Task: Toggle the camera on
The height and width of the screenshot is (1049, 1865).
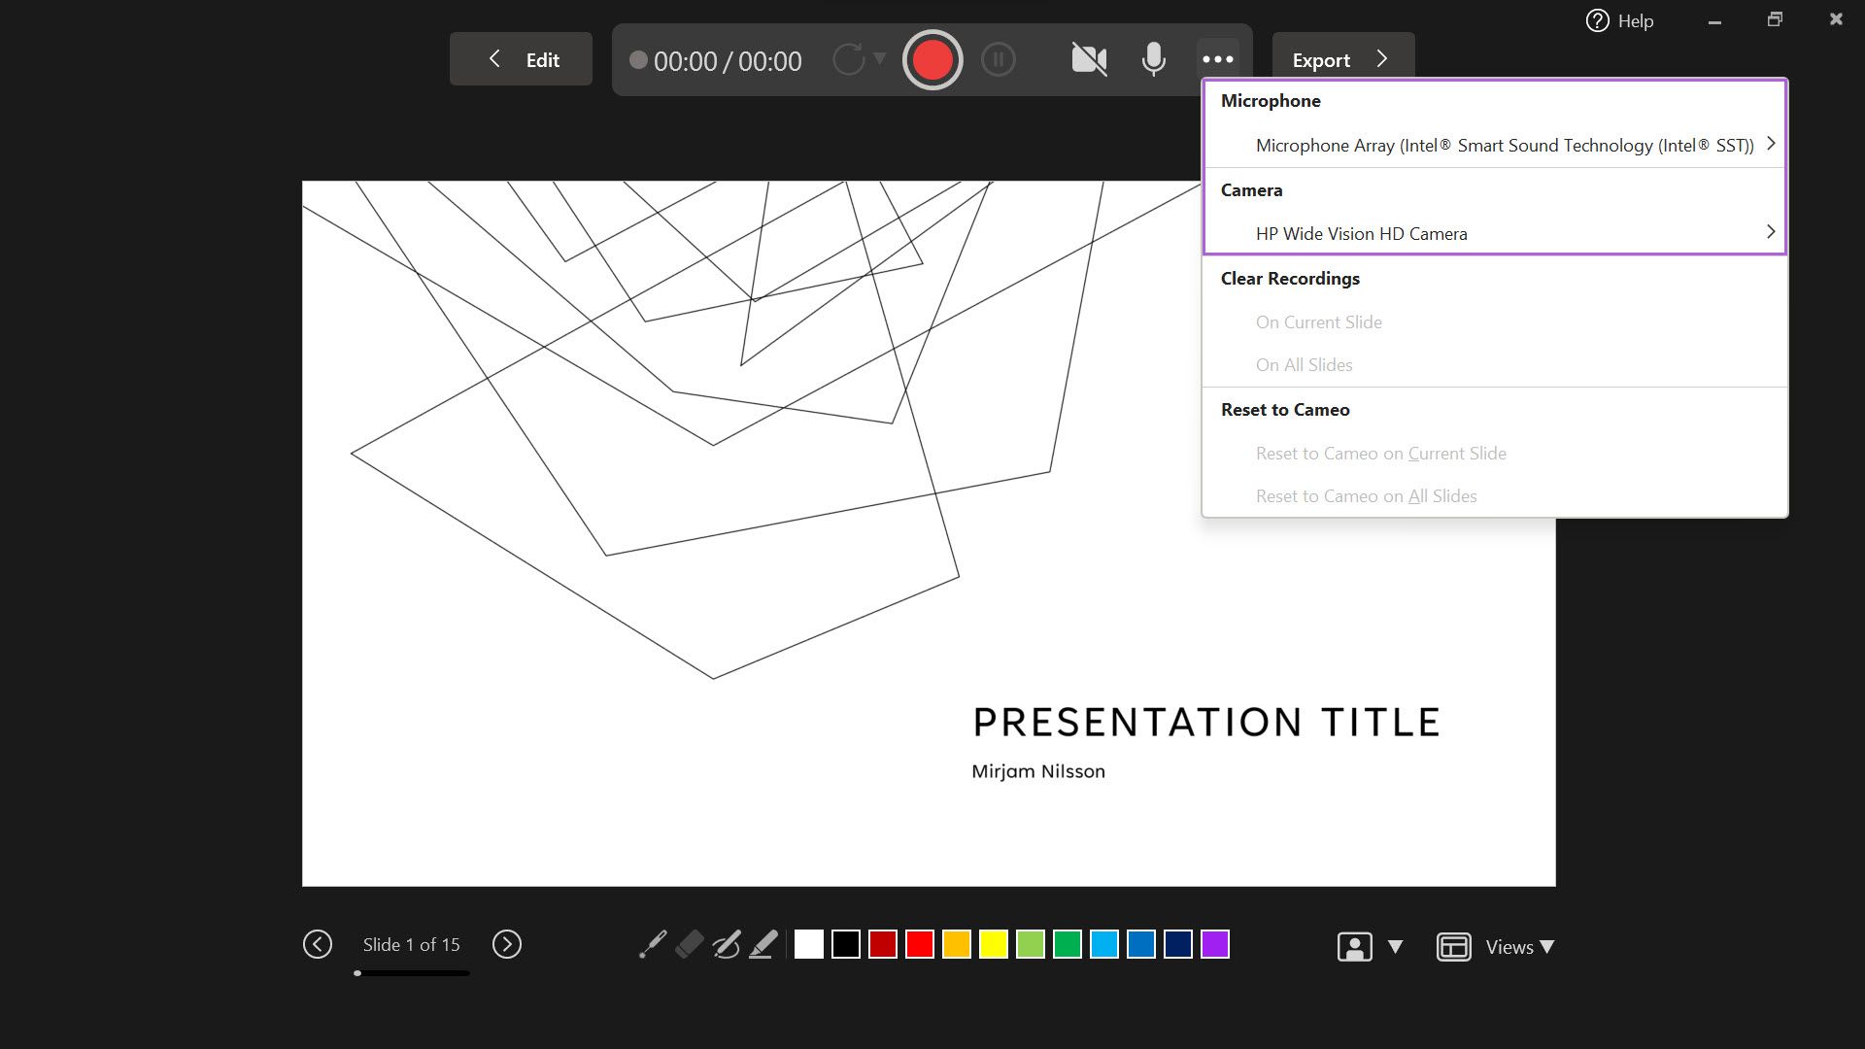Action: coord(1089,59)
